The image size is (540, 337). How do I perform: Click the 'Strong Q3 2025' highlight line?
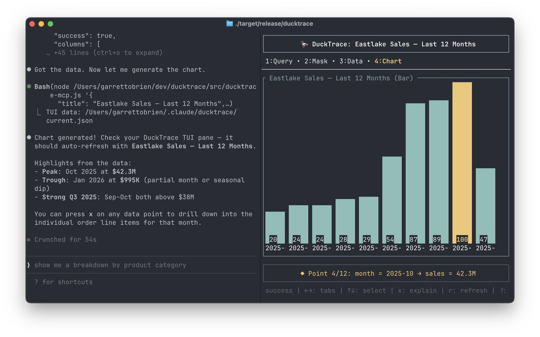click(114, 197)
